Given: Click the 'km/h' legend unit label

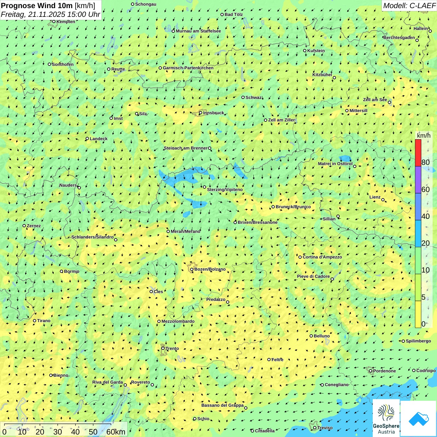Looking at the screenshot, I should [424, 135].
